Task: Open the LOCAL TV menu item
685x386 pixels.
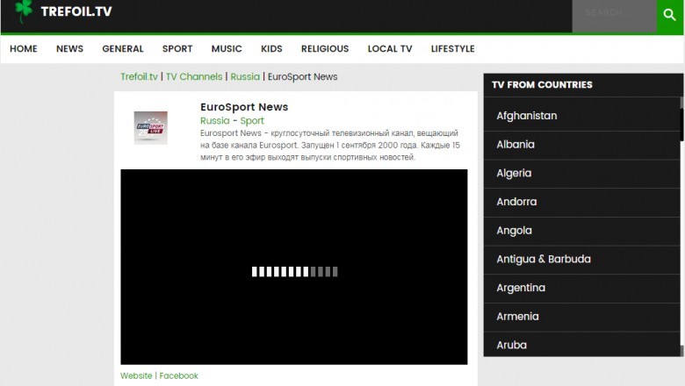Action: pyautogui.click(x=389, y=49)
